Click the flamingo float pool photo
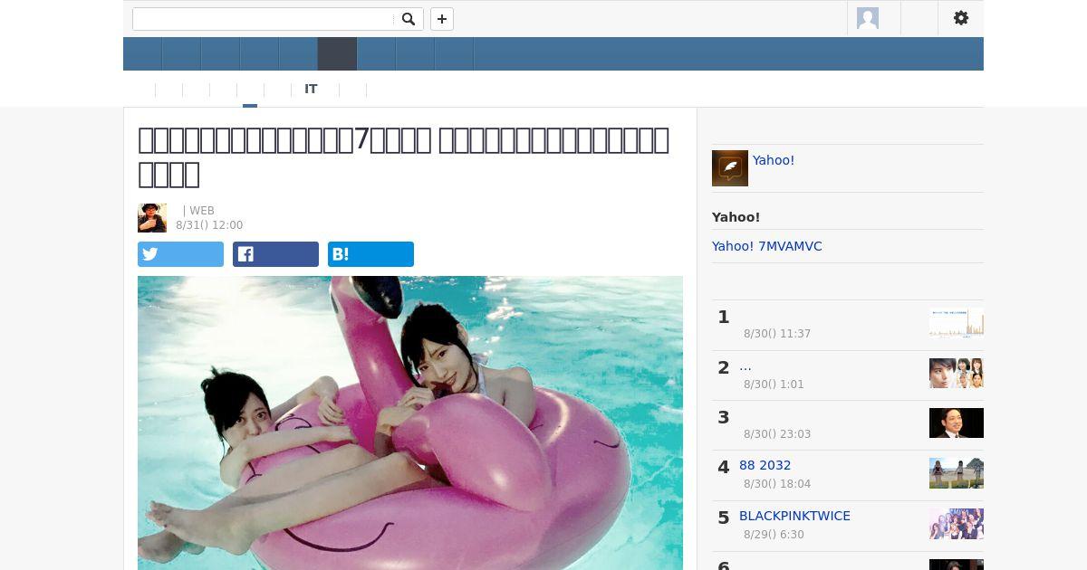 (x=410, y=423)
